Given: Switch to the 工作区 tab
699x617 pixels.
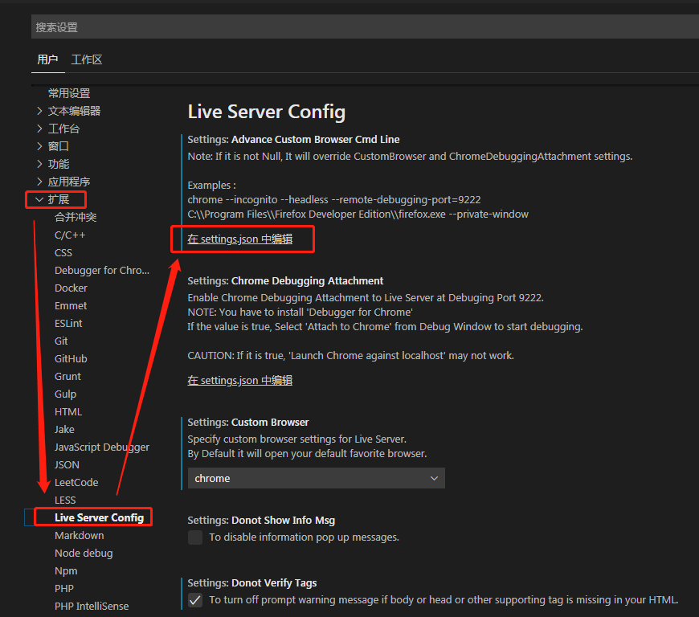Looking at the screenshot, I should click(x=86, y=59).
